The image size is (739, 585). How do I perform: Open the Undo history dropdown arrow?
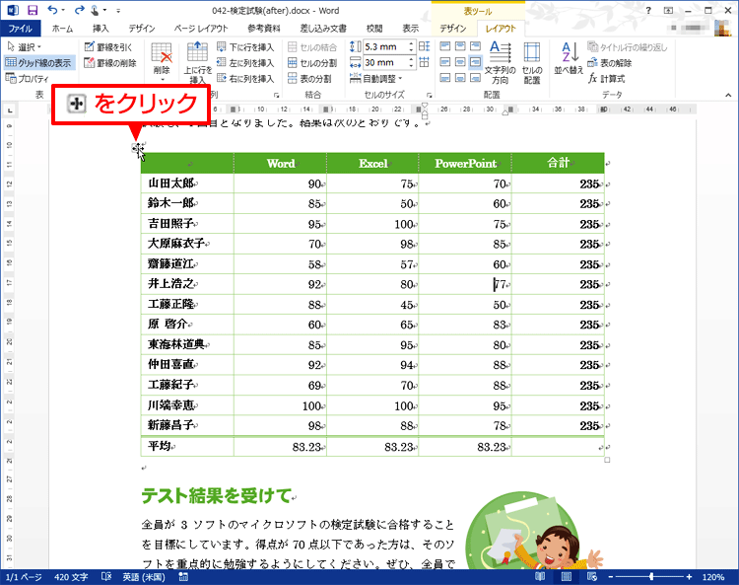pos(63,11)
